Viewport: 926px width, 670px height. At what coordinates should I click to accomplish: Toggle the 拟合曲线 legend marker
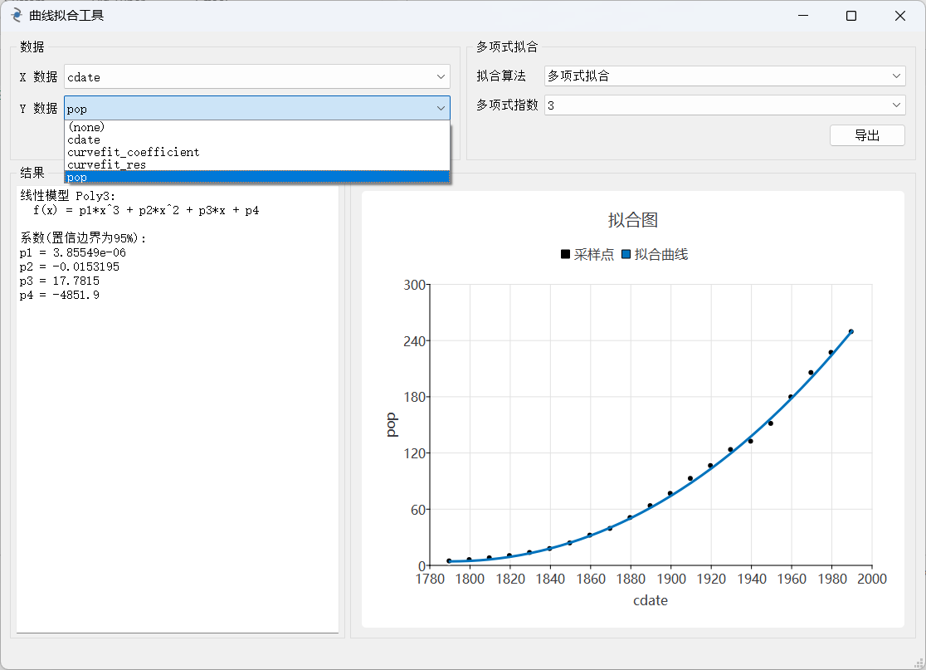click(626, 255)
